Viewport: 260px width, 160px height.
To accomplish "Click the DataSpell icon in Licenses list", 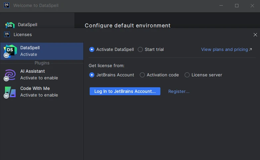I will (x=10, y=51).
